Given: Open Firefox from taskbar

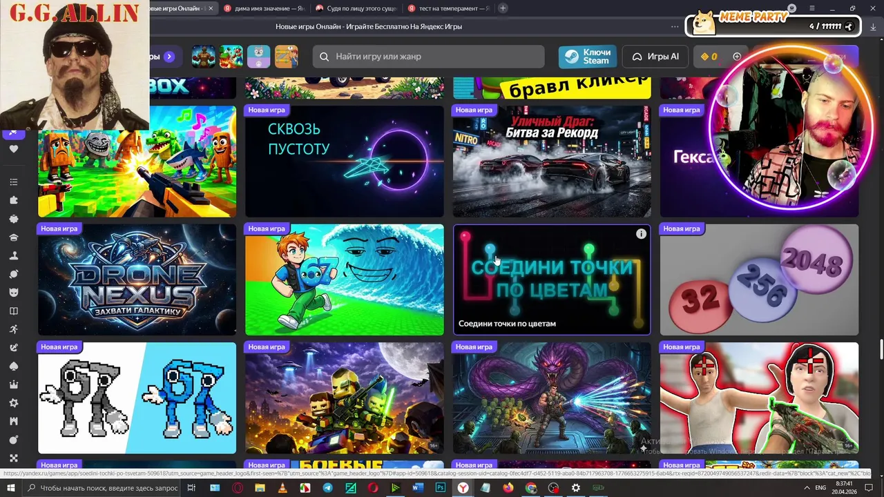Looking at the screenshot, I should pyautogui.click(x=508, y=488).
